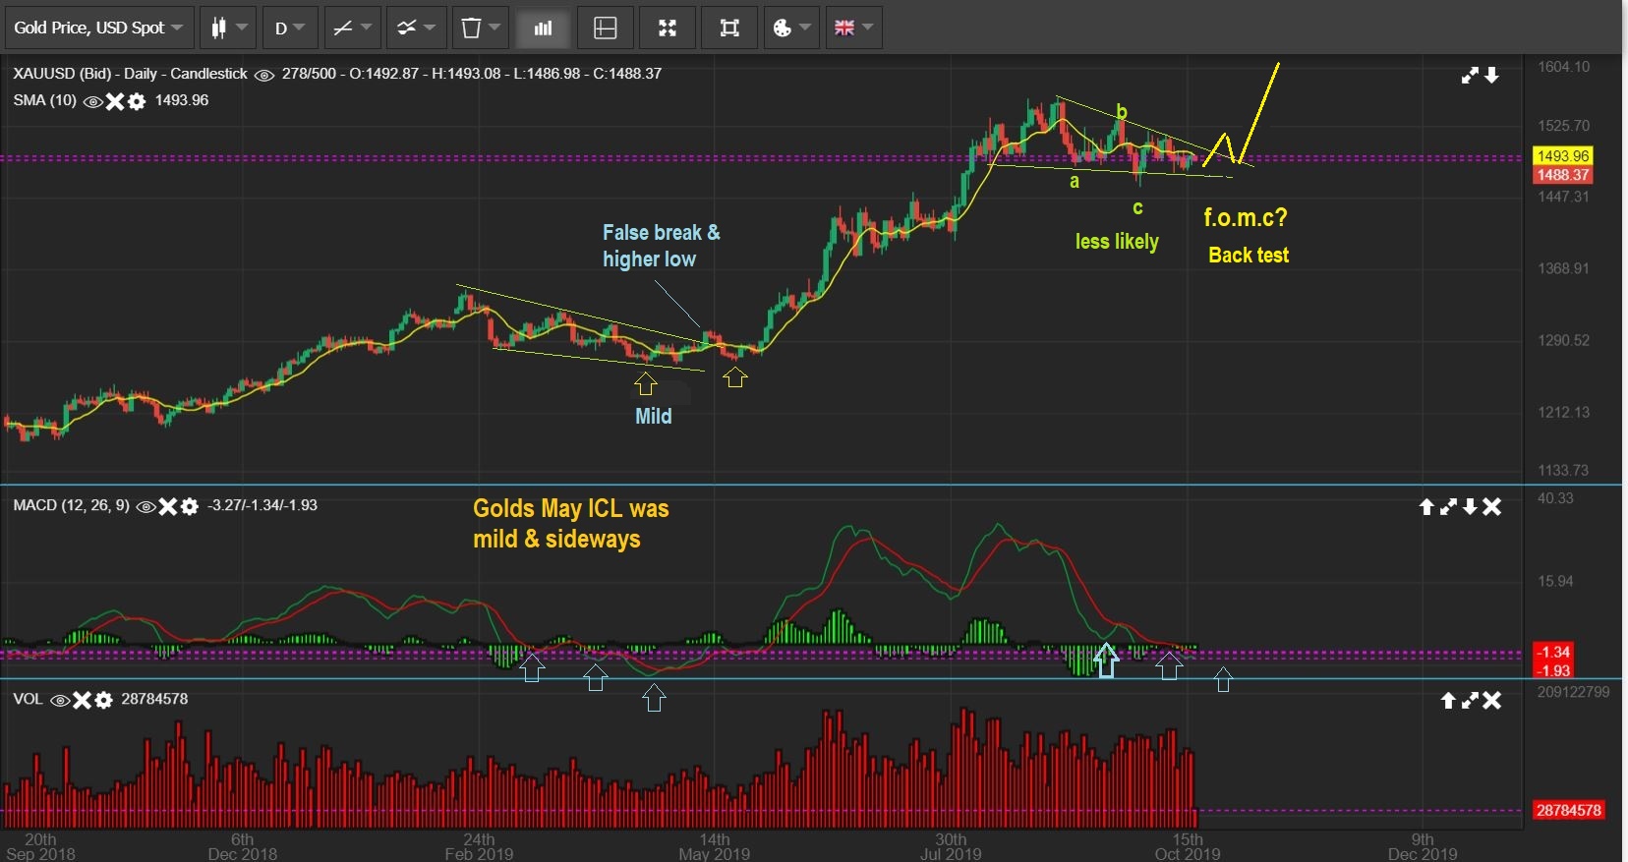1628x862 pixels.
Task: Open the color palette theme picker
Action: [790, 28]
